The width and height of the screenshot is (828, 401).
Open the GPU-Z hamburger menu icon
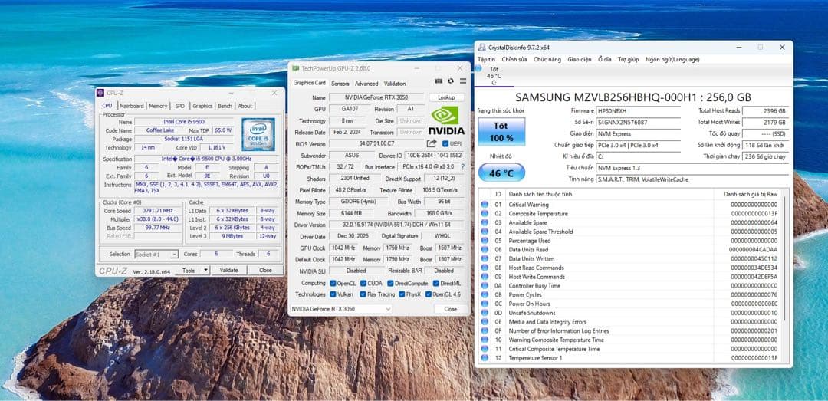click(462, 81)
